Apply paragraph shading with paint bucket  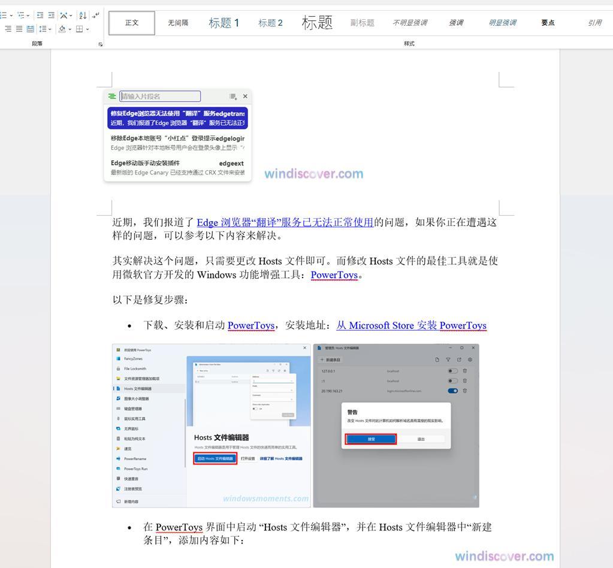[x=62, y=29]
